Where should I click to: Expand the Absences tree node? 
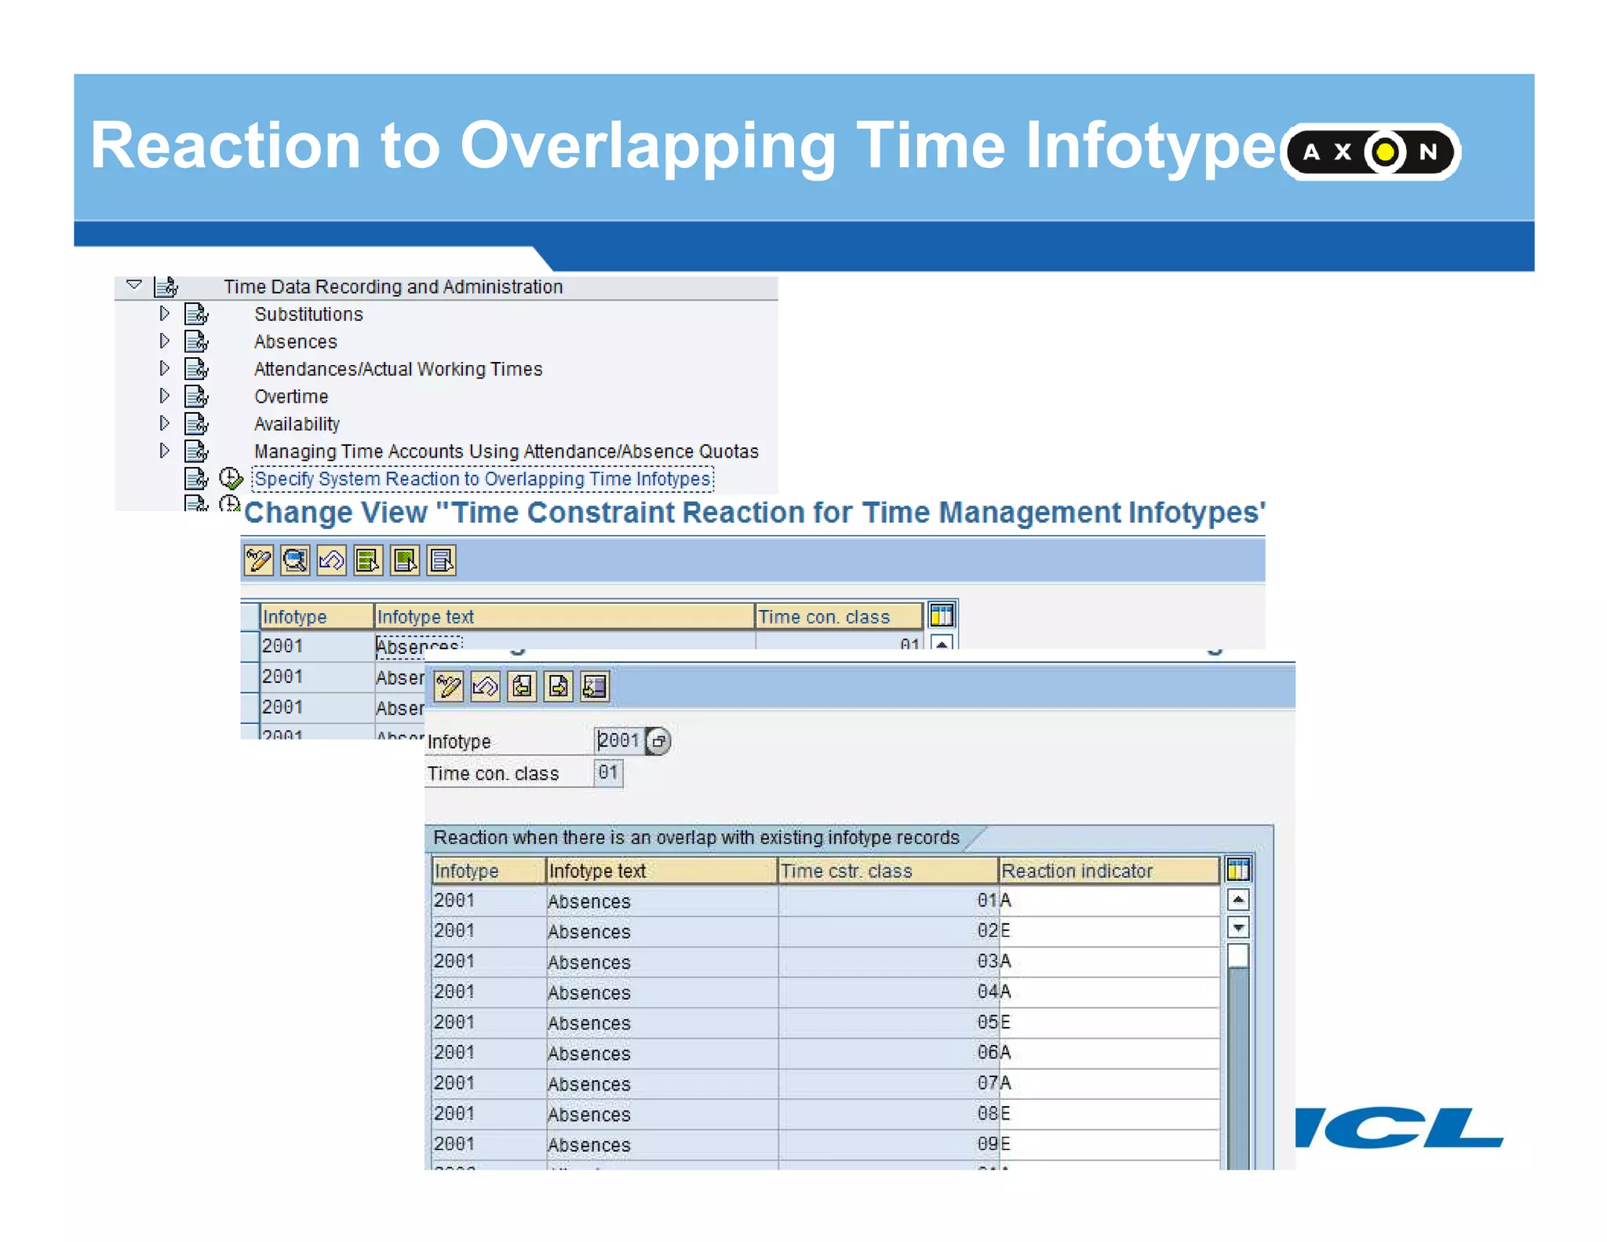(x=164, y=341)
